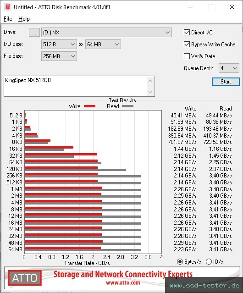Screen dimensions: 243x293
Task: Click the 80.36 MB/s read value
Action: pos(219,122)
